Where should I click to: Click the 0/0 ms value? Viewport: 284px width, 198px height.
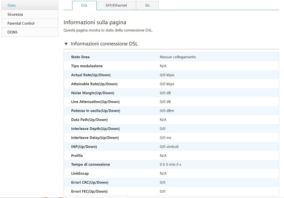pos(165,138)
